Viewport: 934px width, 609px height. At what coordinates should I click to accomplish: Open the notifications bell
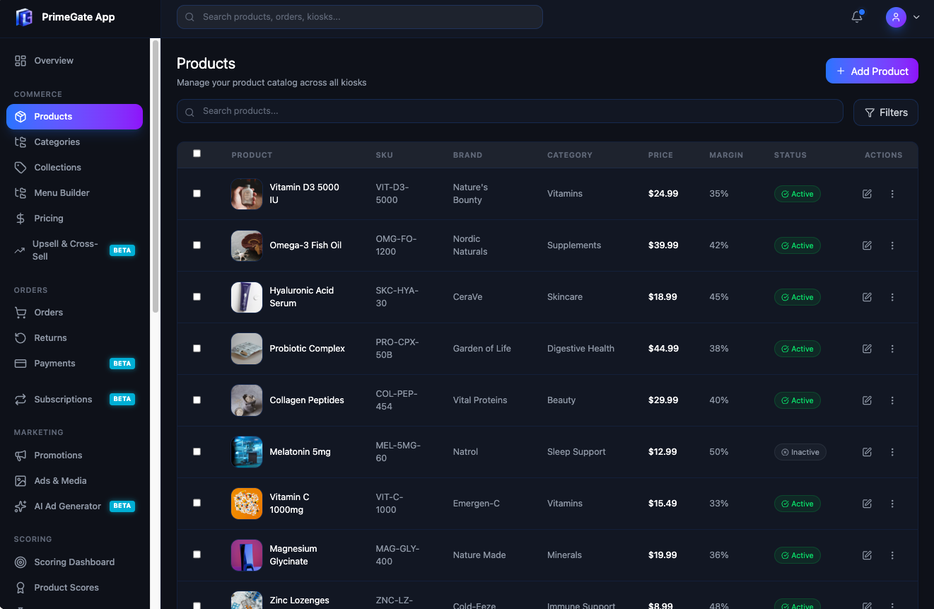(x=857, y=17)
